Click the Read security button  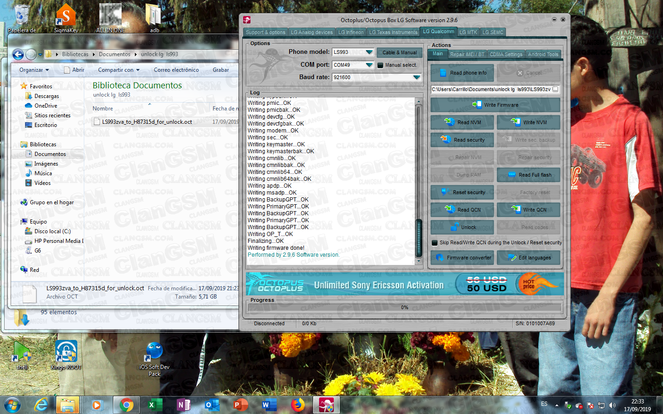point(462,140)
